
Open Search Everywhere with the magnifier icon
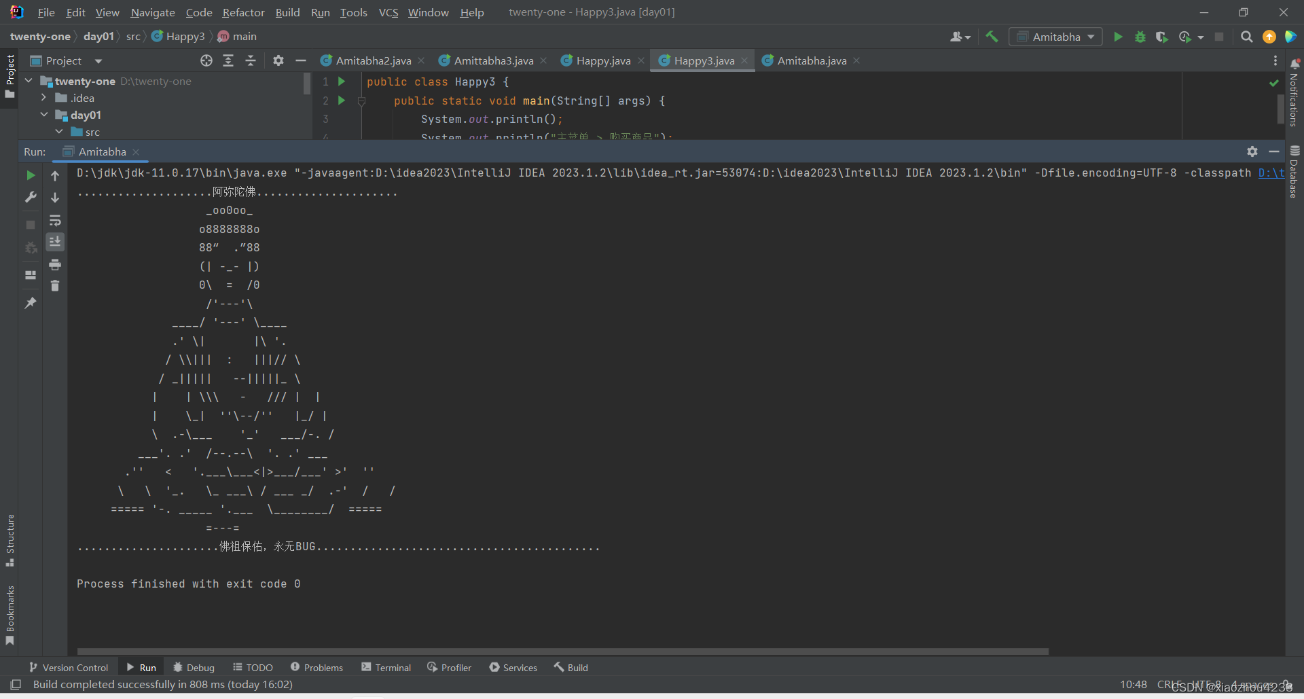pos(1247,37)
